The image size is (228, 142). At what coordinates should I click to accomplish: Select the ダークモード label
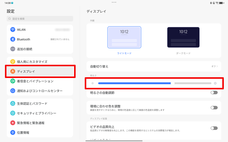tap(183, 53)
